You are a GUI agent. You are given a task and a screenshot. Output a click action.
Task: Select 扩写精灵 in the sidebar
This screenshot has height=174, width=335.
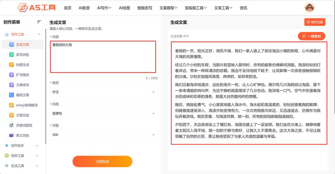(22, 75)
